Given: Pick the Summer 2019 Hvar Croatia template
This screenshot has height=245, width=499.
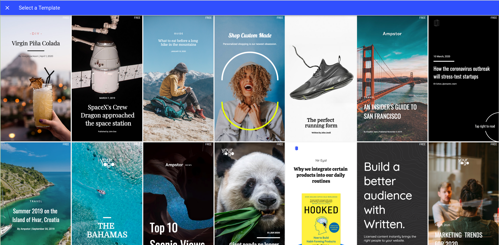Looking at the screenshot, I should point(36,194).
